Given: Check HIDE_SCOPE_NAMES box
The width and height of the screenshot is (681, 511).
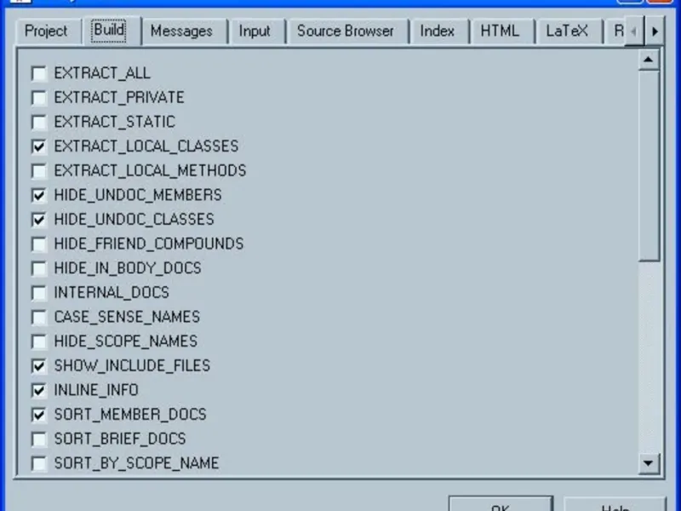Looking at the screenshot, I should tap(39, 342).
